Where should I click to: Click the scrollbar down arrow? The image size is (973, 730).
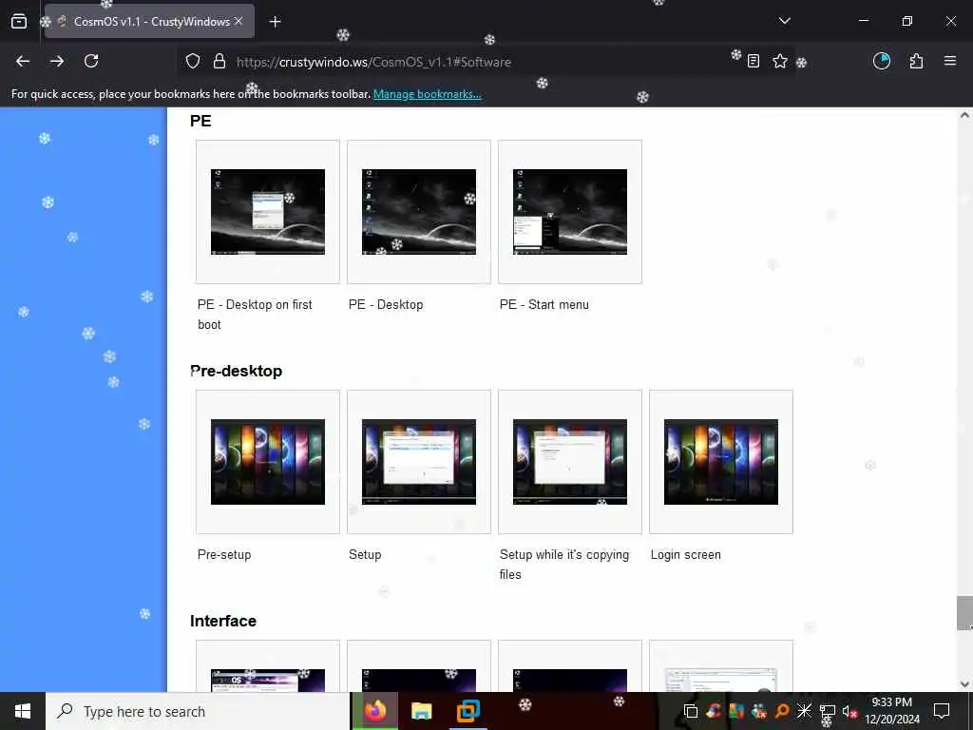tap(964, 684)
